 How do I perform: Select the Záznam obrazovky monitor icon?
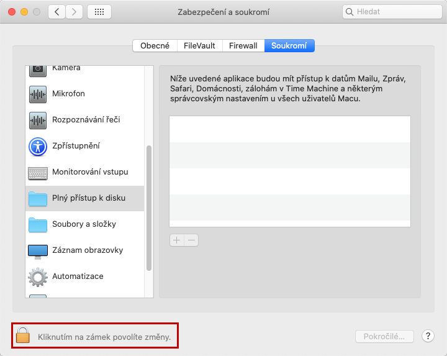click(x=38, y=250)
